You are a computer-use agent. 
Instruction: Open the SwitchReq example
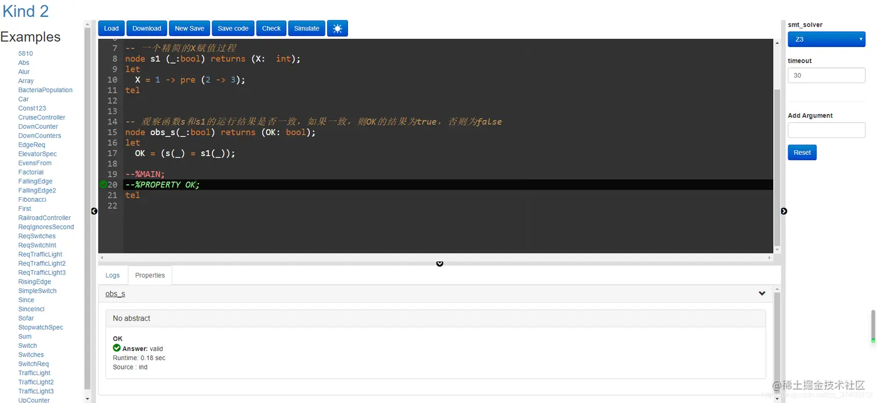pyautogui.click(x=34, y=364)
